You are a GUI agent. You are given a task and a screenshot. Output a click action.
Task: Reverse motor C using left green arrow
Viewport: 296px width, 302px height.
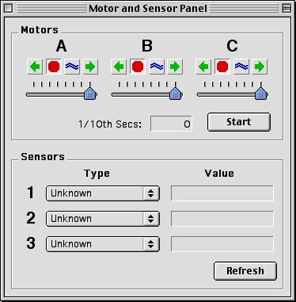(203, 67)
